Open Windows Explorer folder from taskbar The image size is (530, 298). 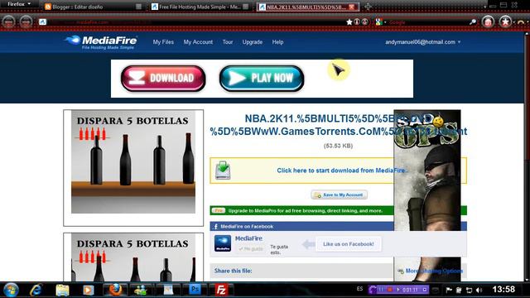[x=62, y=291]
